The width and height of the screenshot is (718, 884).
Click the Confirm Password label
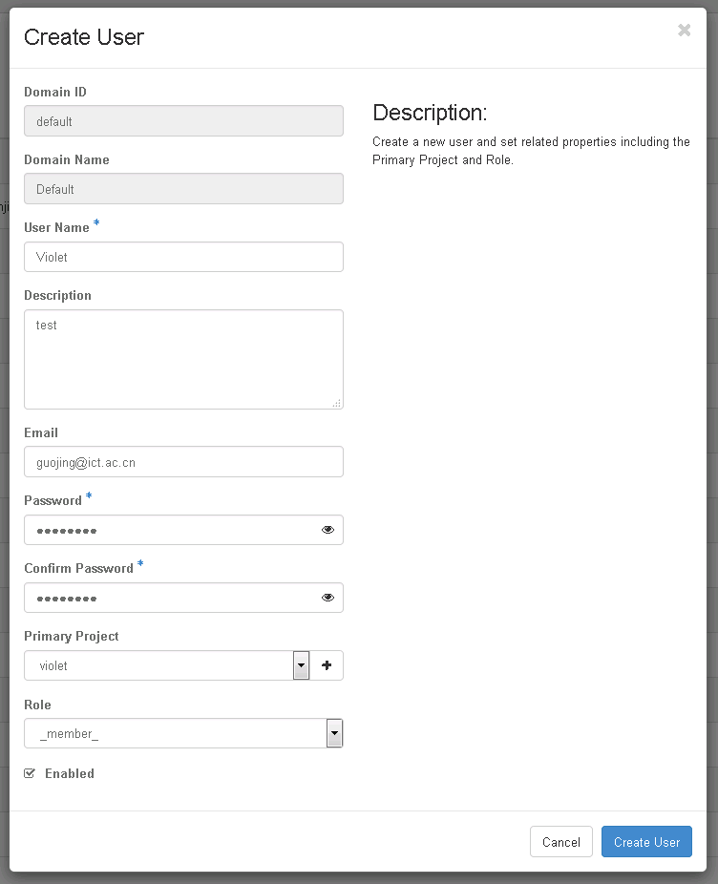coord(79,568)
